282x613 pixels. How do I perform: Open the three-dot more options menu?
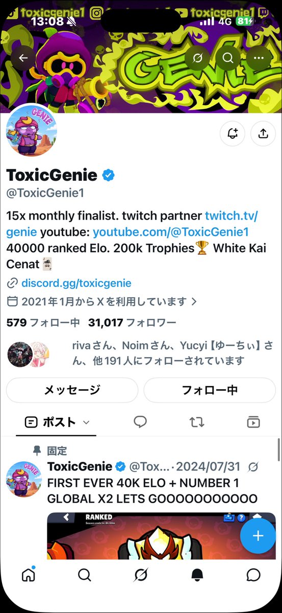coord(260,58)
